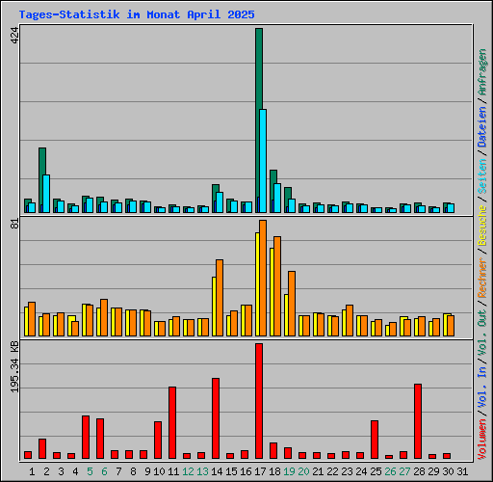Click the red volume bar for day 11

pyautogui.click(x=172, y=422)
